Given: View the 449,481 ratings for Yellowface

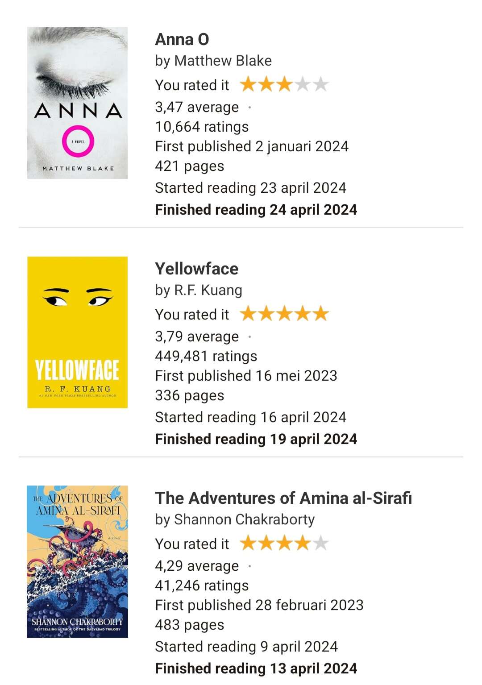Looking at the screenshot, I should [x=206, y=356].
